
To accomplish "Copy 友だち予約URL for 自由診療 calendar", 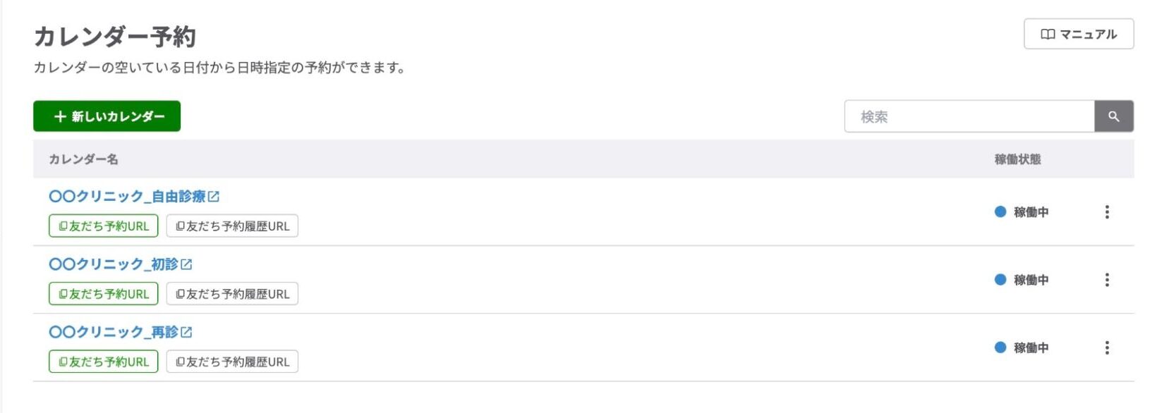I will [x=103, y=226].
